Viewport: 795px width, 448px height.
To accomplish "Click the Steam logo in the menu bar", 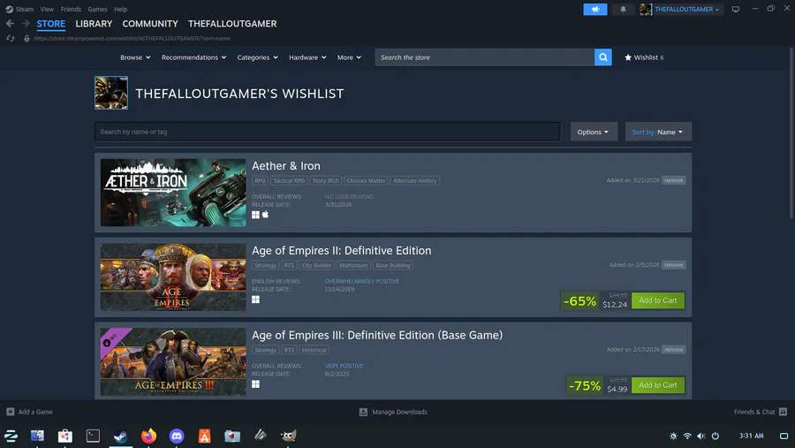I will (x=9, y=9).
